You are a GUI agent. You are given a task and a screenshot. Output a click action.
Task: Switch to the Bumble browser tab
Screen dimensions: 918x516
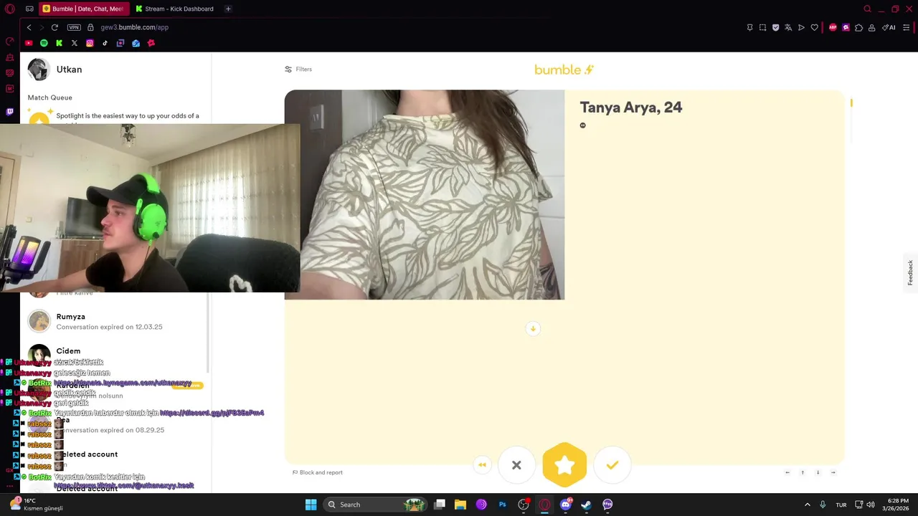coord(82,9)
